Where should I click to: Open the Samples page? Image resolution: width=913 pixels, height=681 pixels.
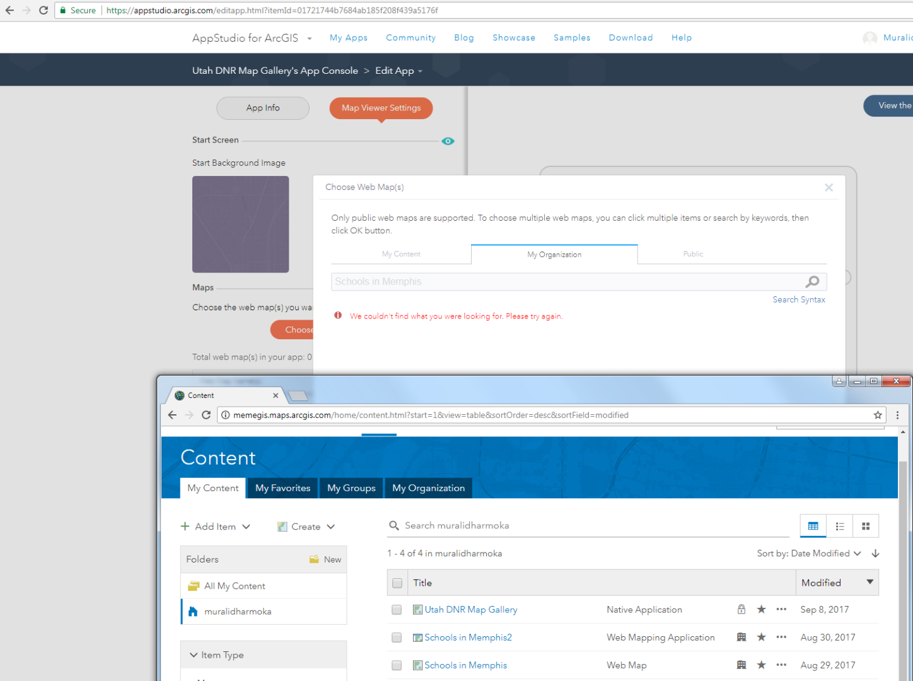[x=572, y=38]
